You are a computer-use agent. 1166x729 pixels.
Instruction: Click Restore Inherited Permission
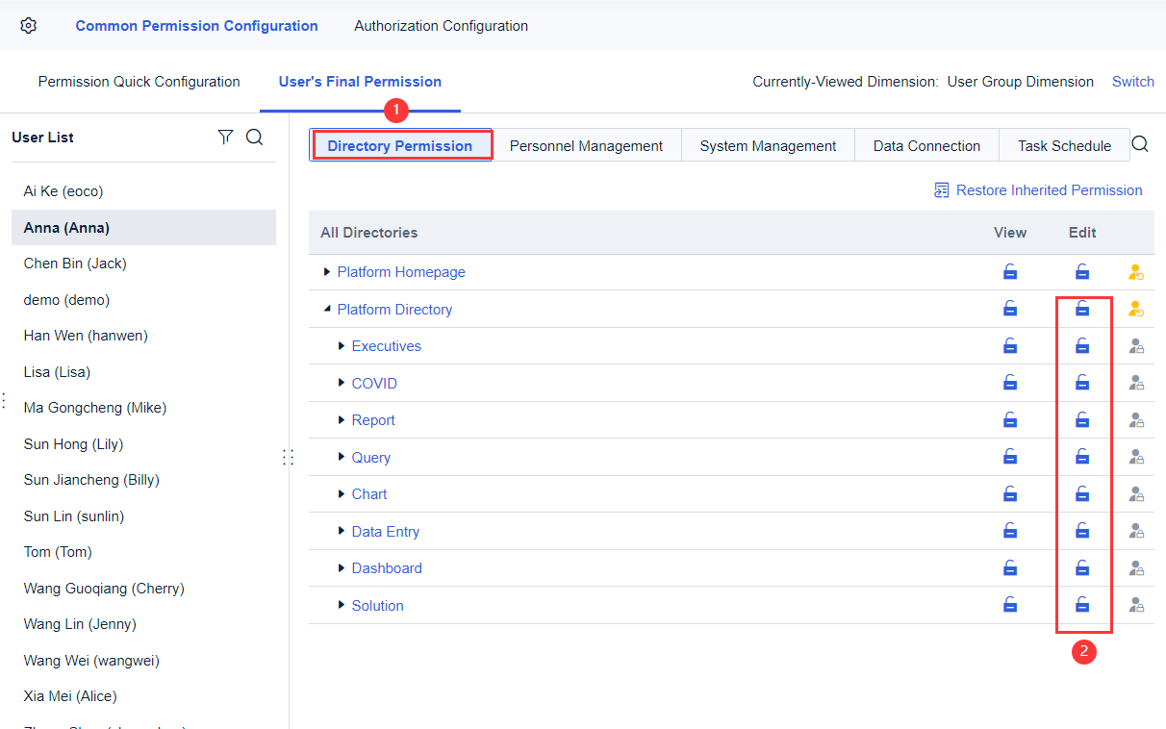1038,190
